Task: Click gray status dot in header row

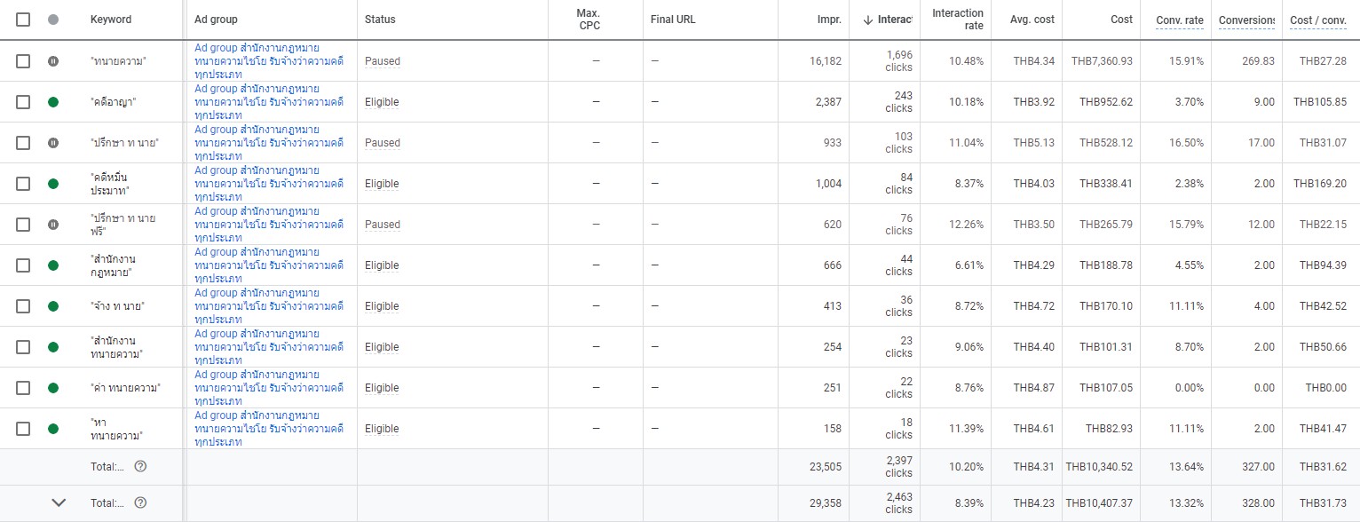Action: pos(53,20)
